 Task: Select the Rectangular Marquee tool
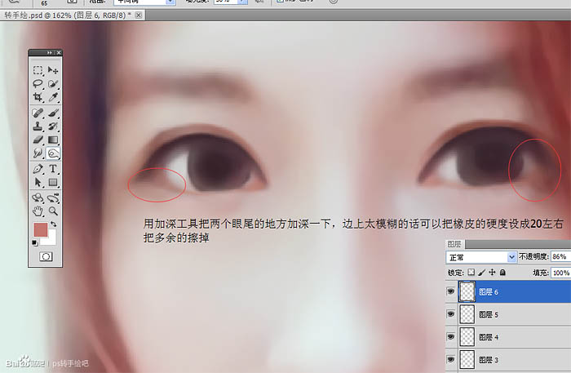click(x=38, y=70)
